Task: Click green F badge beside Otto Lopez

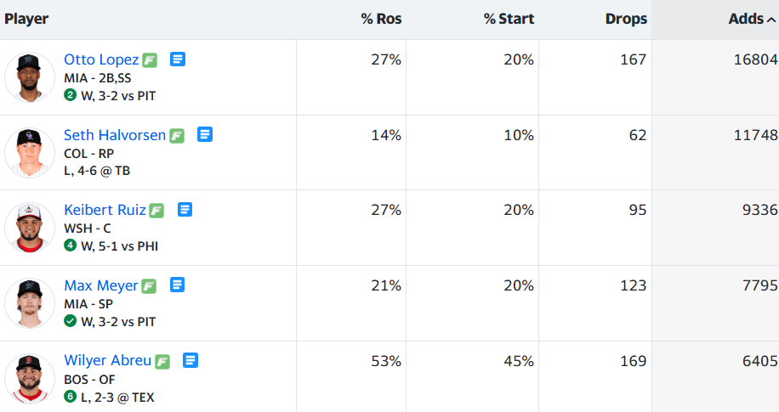Action: click(150, 60)
